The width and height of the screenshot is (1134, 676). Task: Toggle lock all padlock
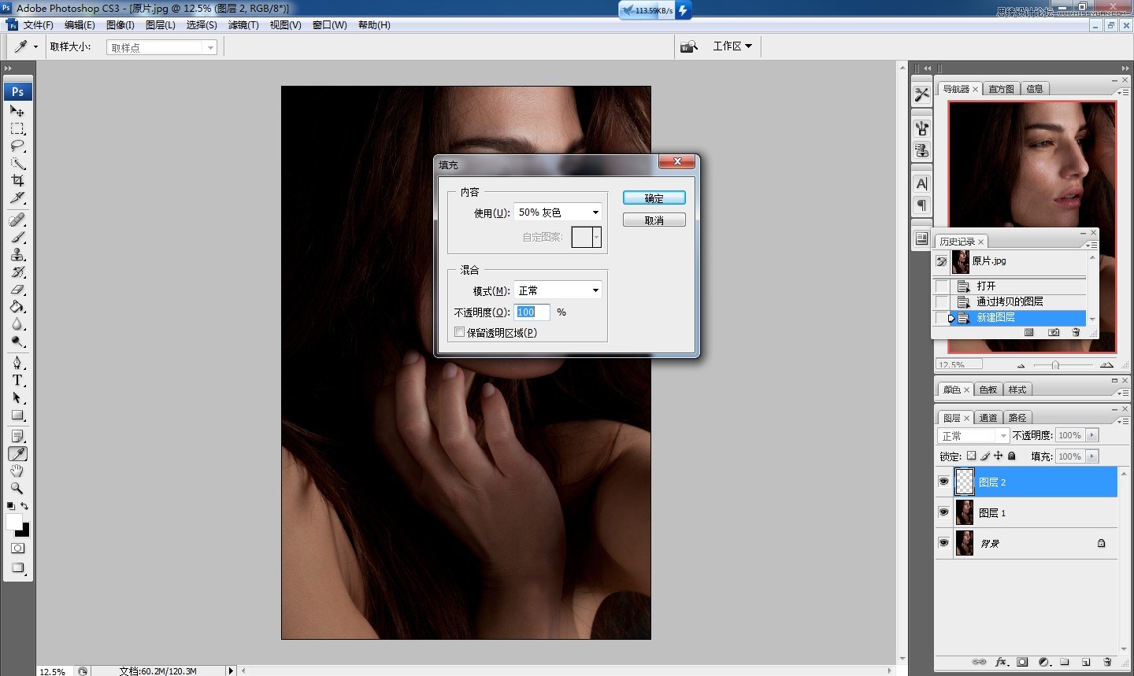pyautogui.click(x=1012, y=456)
